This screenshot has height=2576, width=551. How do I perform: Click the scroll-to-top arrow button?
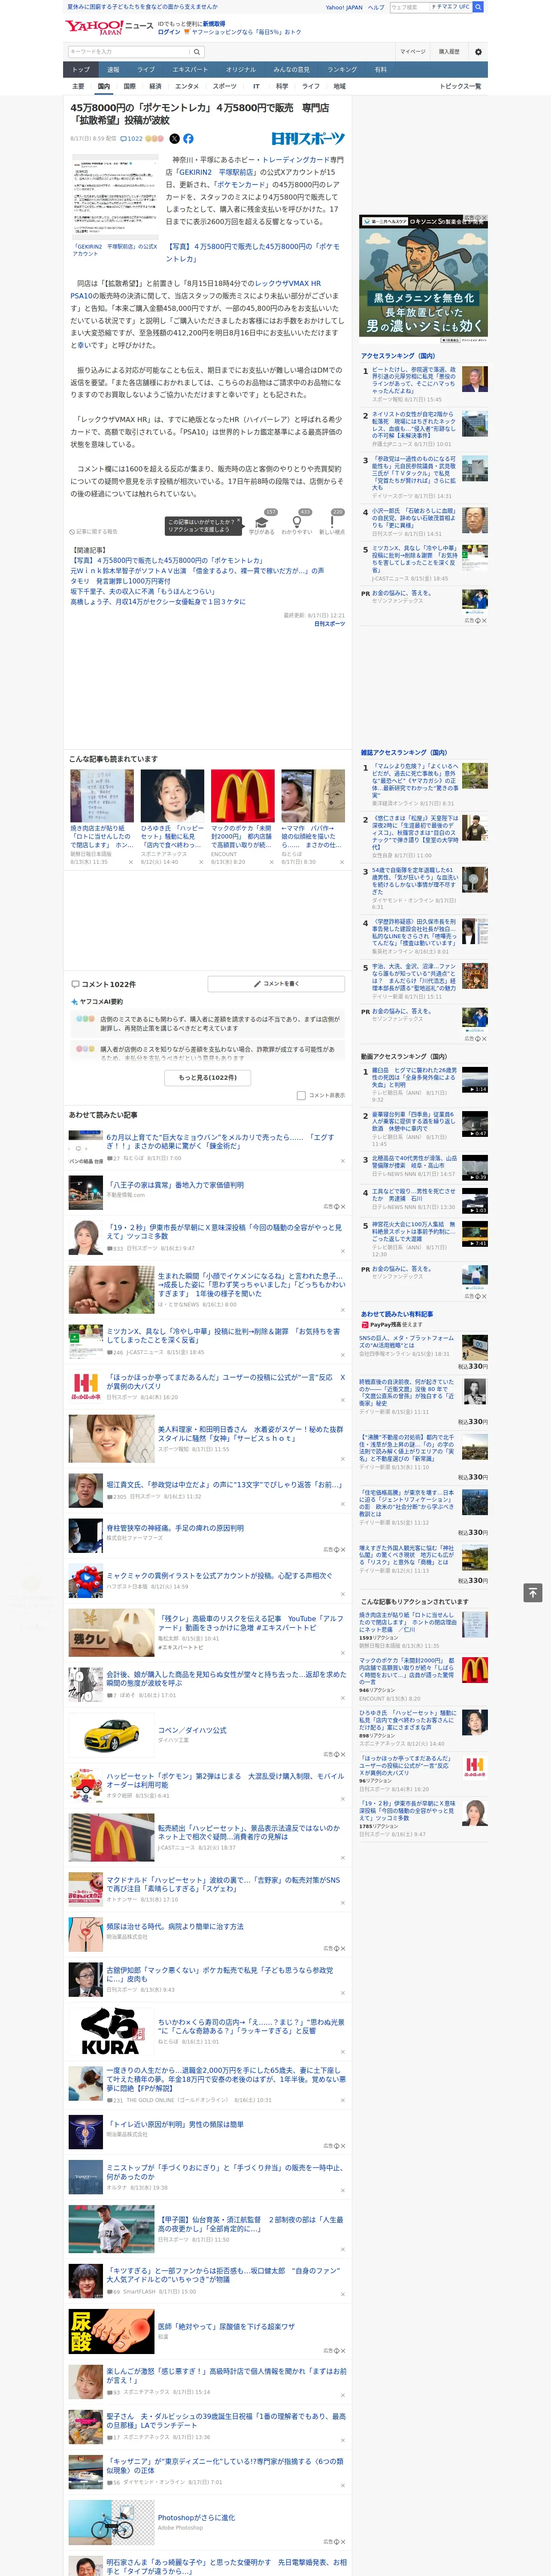(532, 1592)
